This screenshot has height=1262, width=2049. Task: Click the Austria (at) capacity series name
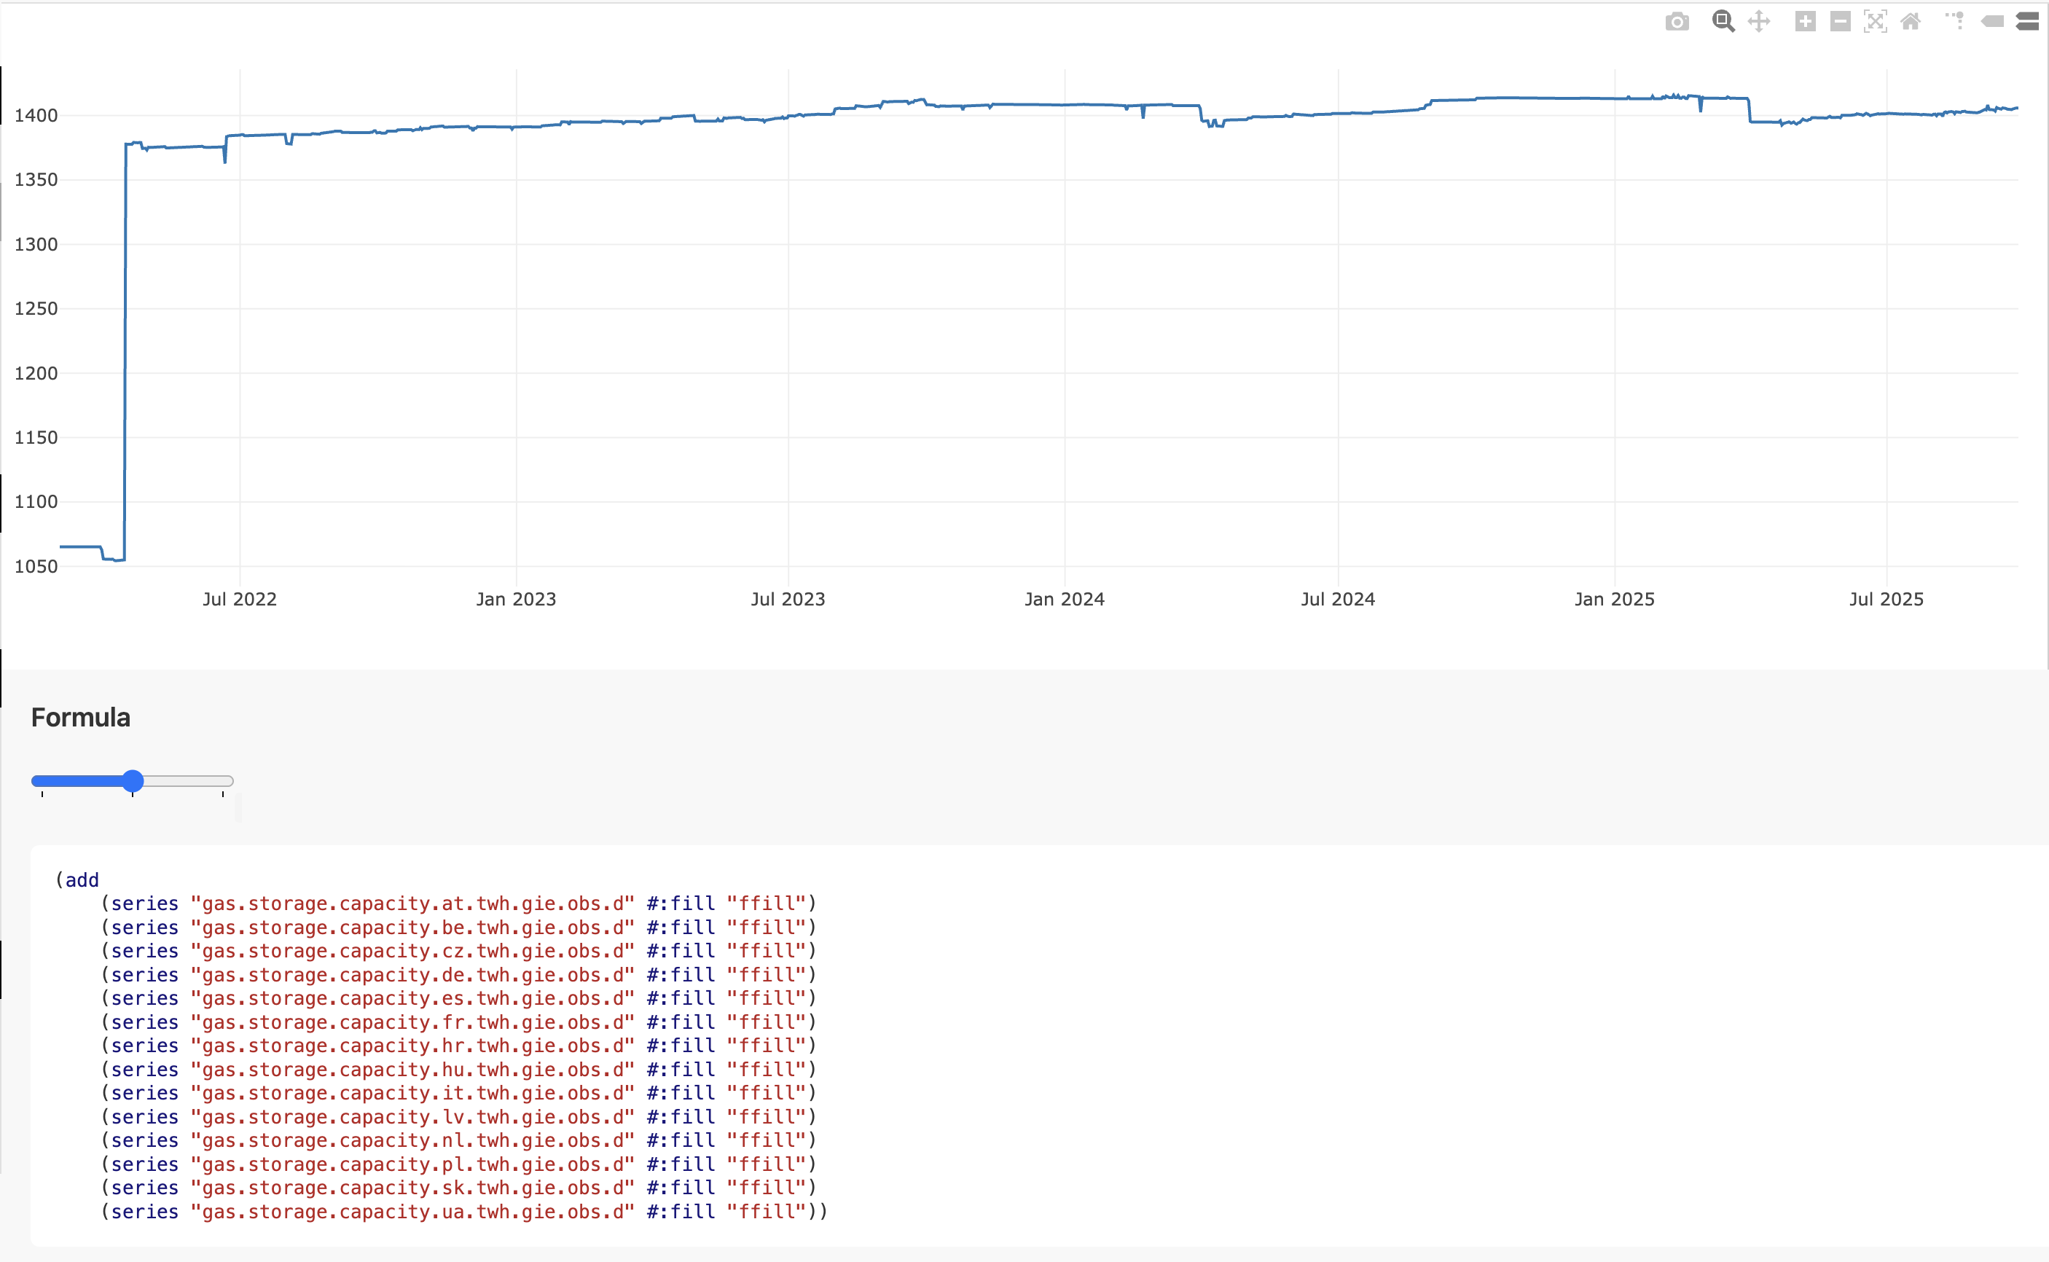412,904
